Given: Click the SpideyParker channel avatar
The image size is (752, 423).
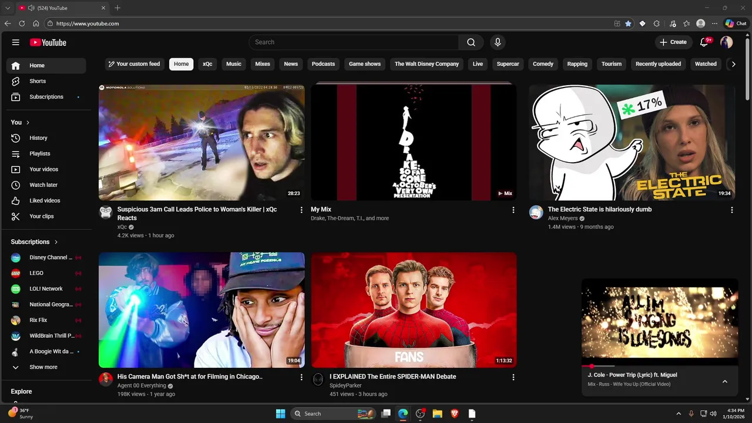Looking at the screenshot, I should click(318, 380).
